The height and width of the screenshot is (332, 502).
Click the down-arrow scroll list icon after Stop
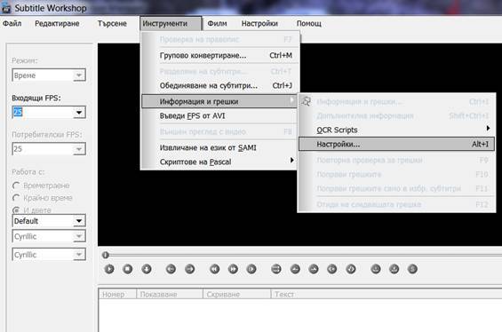point(147,269)
